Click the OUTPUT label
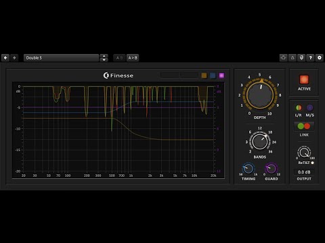Screen dimensions: 325x243 click(x=304, y=179)
